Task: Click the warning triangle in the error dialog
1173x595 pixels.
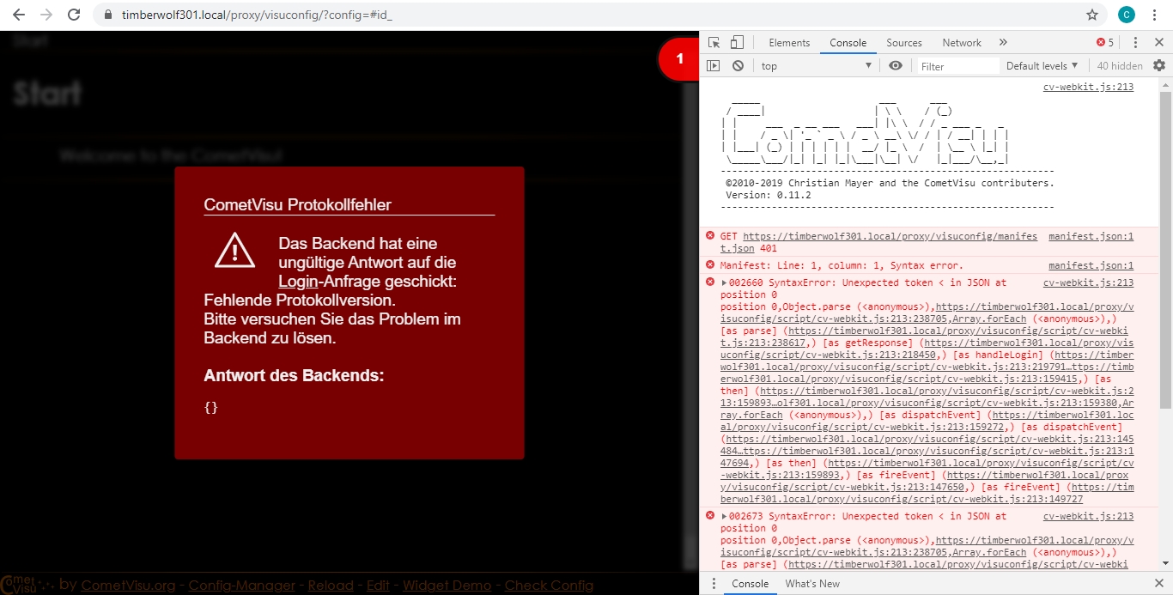Action: (x=234, y=250)
